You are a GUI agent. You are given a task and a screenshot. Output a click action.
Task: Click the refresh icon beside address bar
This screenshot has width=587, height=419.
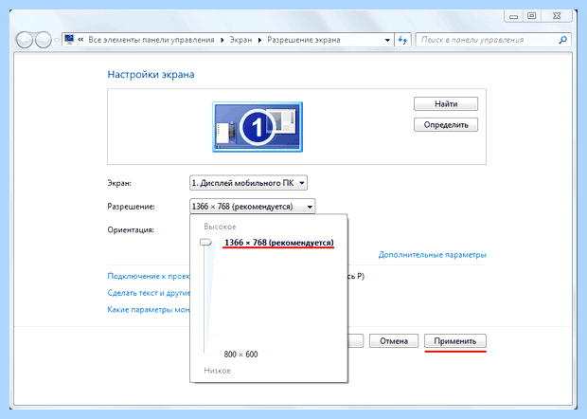coord(402,40)
